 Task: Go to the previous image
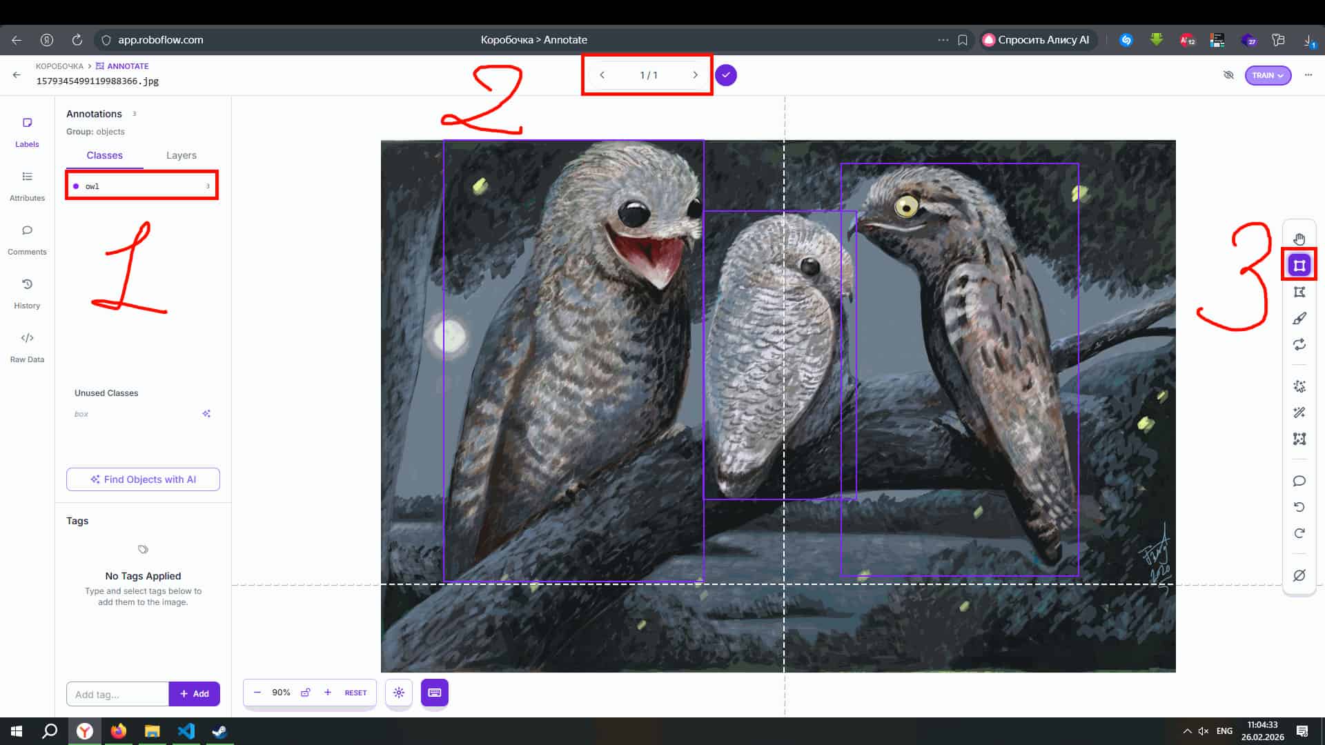pyautogui.click(x=602, y=75)
